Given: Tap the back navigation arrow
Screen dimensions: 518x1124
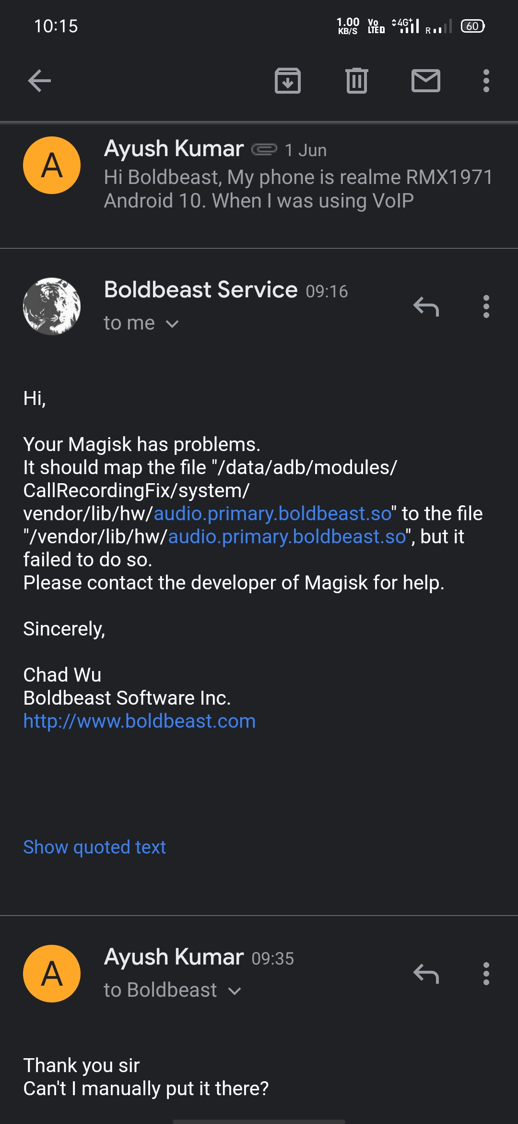Looking at the screenshot, I should pos(40,81).
